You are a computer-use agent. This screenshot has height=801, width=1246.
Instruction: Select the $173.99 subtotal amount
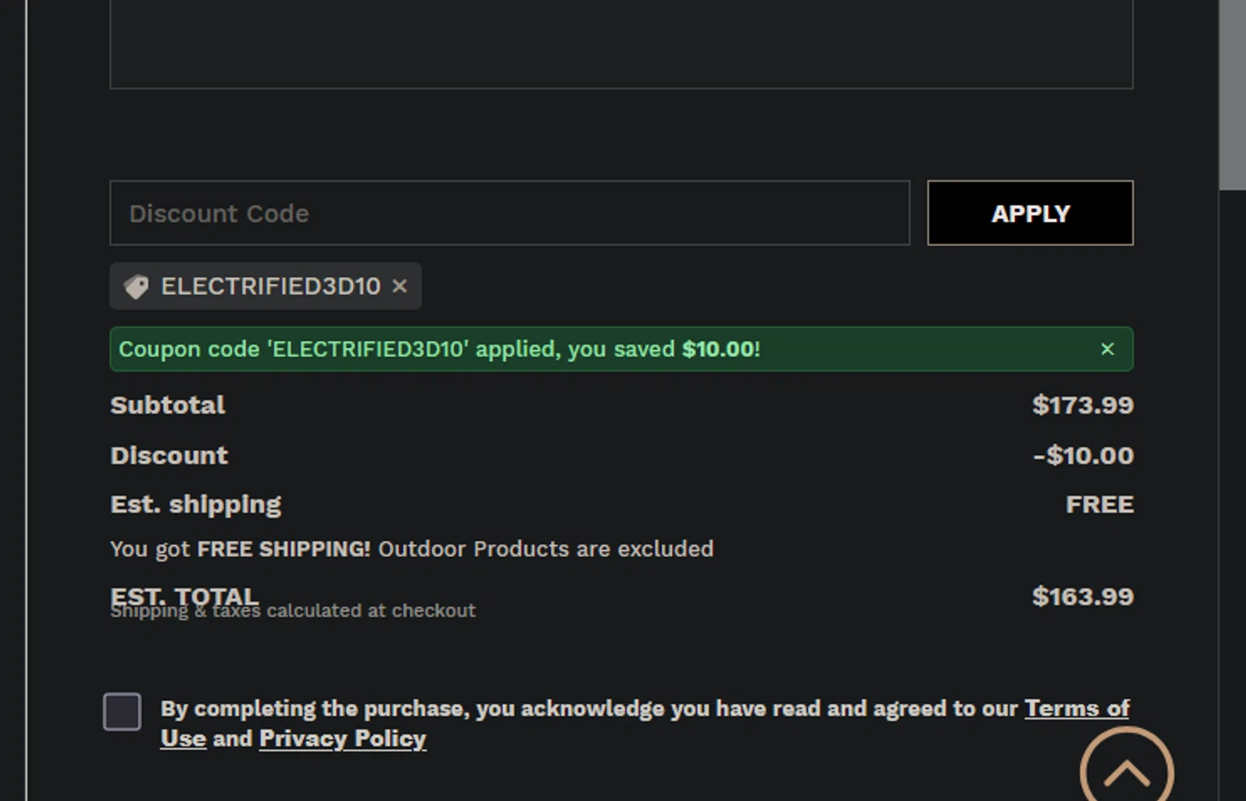tap(1082, 405)
